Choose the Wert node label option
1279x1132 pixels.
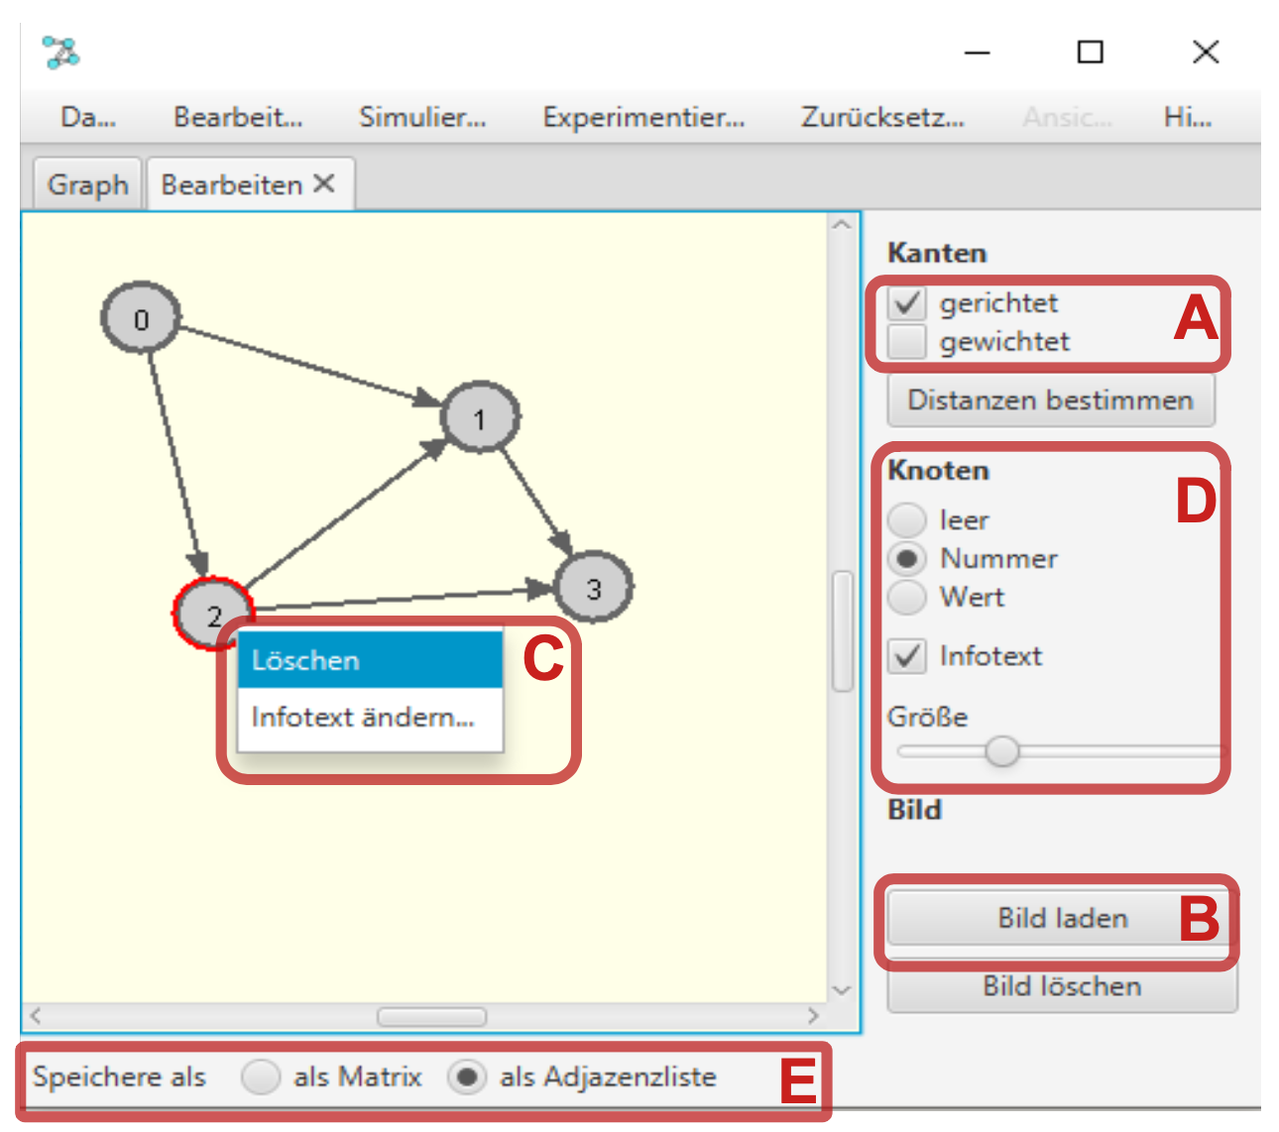pos(906,598)
